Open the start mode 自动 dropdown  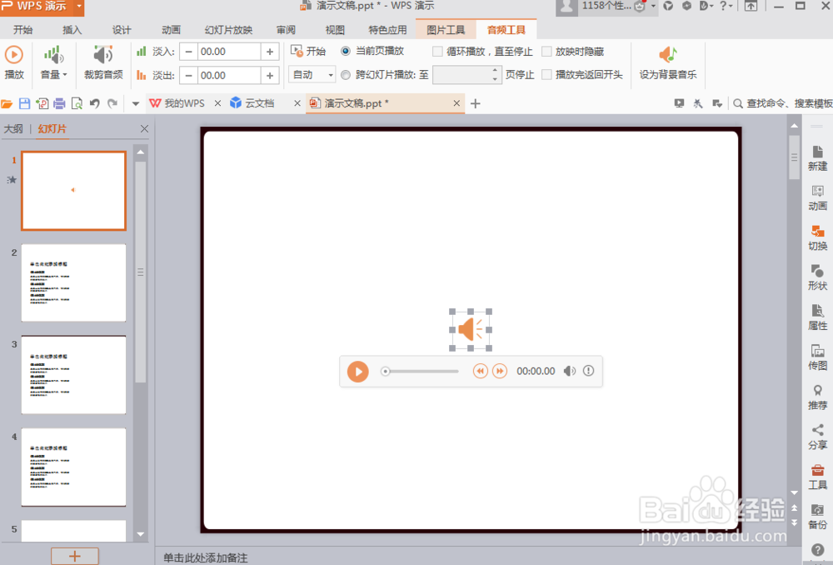[x=312, y=74]
